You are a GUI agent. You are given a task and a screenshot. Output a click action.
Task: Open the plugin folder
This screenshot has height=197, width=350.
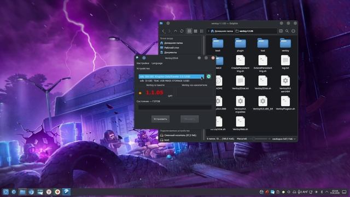click(x=241, y=45)
